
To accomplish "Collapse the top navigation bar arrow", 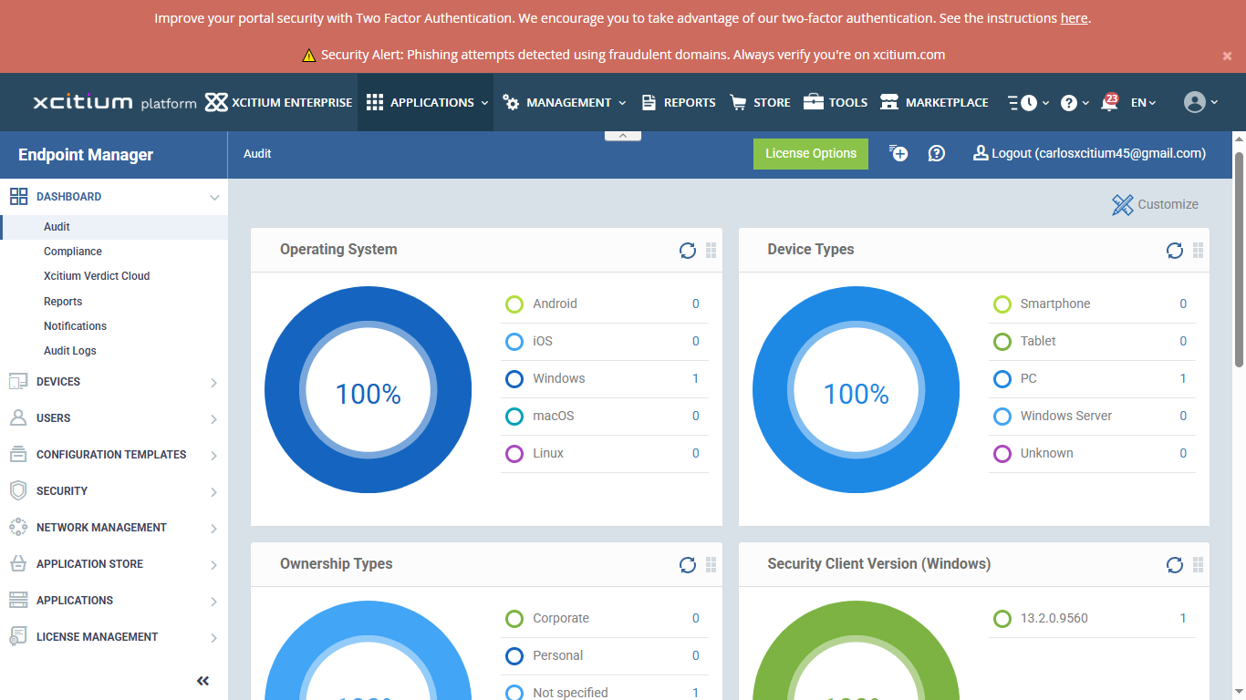I will click(x=623, y=135).
